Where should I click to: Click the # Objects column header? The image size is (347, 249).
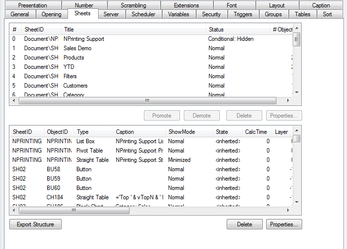(x=281, y=30)
